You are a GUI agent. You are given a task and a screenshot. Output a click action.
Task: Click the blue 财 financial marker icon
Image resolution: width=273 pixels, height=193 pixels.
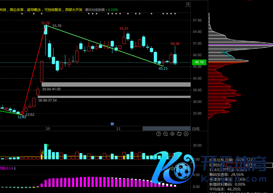[112, 124]
